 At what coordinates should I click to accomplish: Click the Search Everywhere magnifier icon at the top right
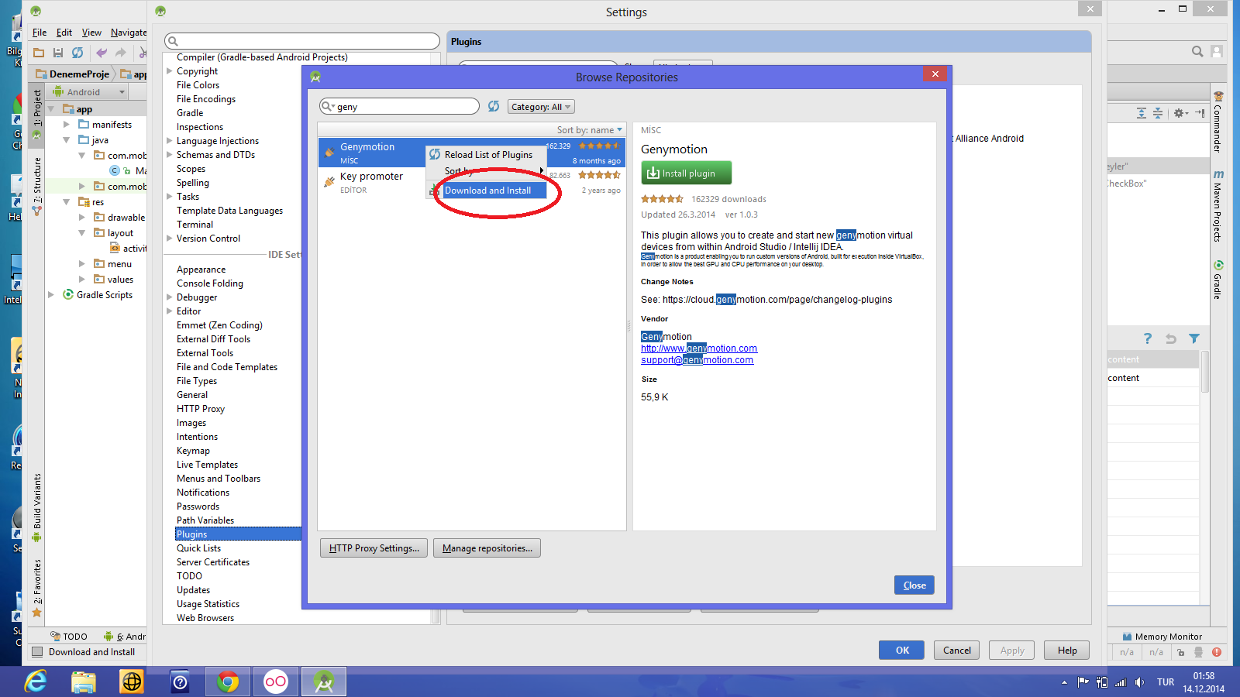click(1197, 51)
